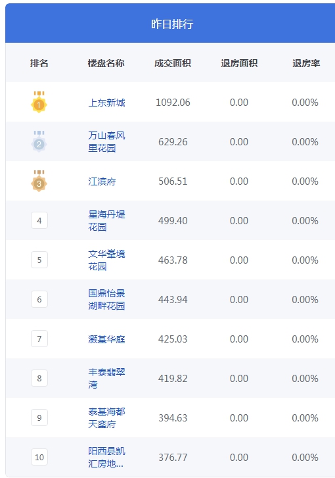Click the rank 7 number badge
335x478 pixels.
pos(39,339)
